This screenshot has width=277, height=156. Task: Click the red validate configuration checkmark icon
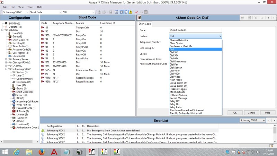coord(136,12)
